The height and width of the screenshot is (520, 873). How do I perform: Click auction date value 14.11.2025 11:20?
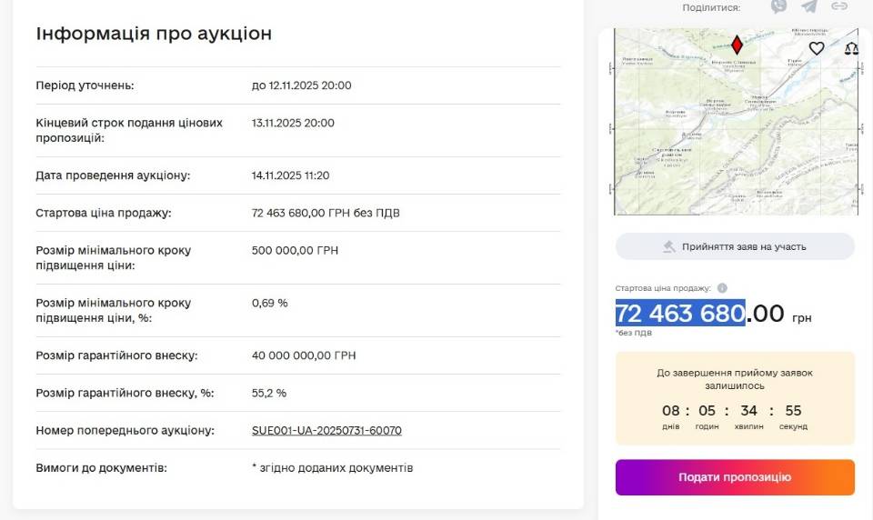(x=290, y=175)
